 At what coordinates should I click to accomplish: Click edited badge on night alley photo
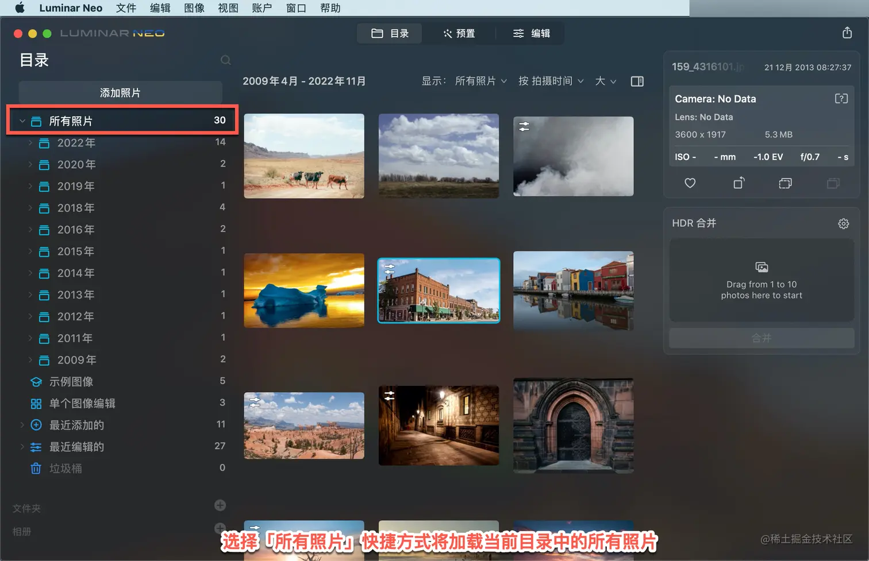tap(390, 395)
